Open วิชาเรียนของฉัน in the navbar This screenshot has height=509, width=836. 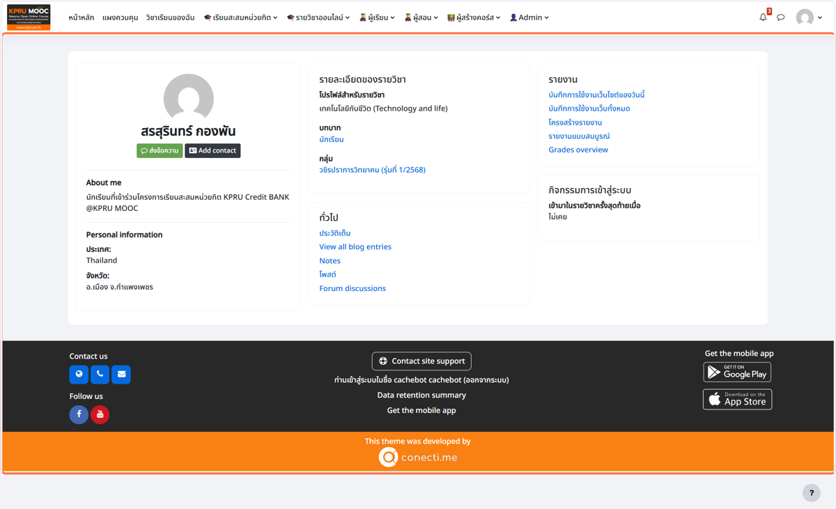click(170, 17)
